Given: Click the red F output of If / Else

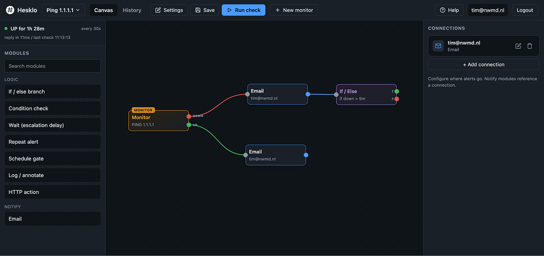Looking at the screenshot, I should click(397, 99).
